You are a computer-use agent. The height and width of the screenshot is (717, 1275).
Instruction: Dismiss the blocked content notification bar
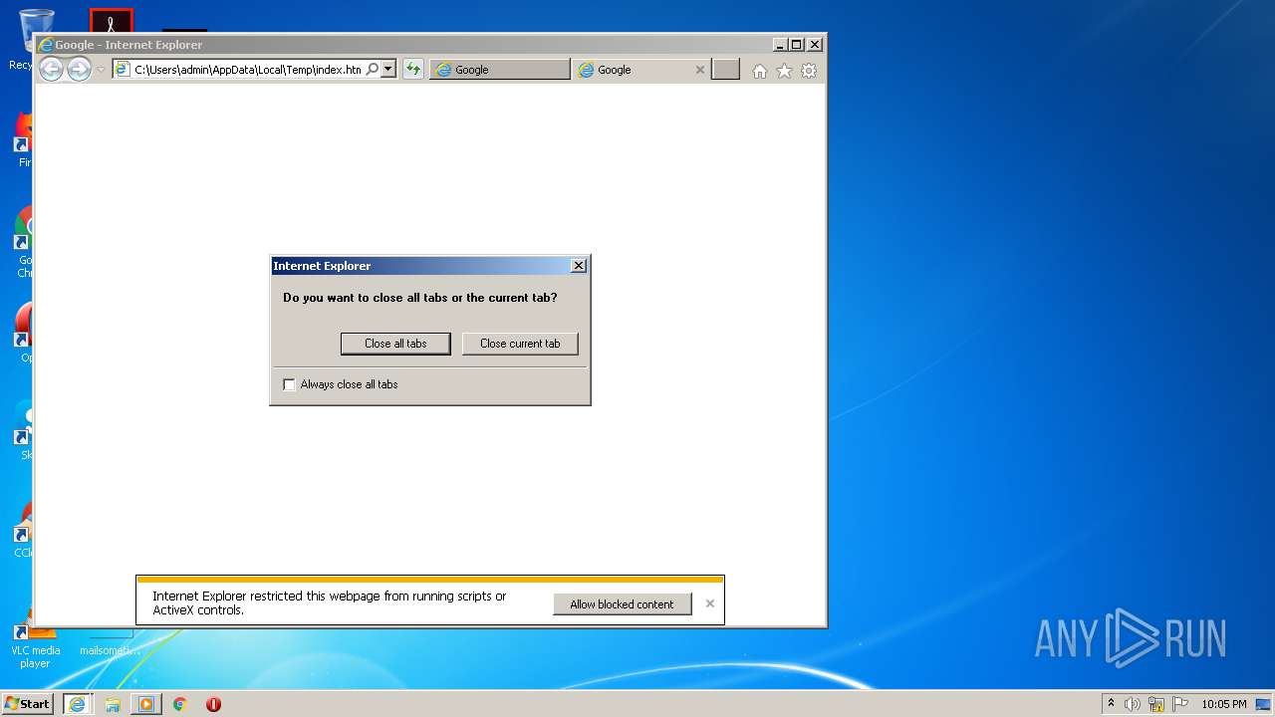[710, 603]
